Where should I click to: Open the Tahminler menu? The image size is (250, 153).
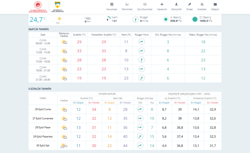tap(127, 7)
